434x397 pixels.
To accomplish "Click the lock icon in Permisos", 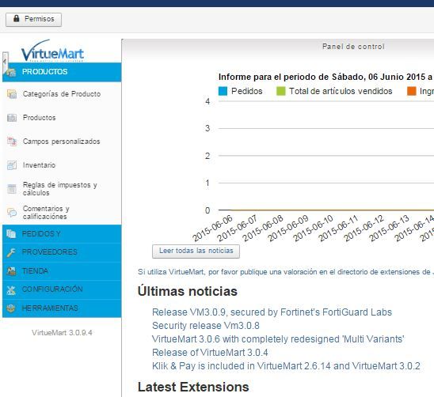I will point(17,18).
